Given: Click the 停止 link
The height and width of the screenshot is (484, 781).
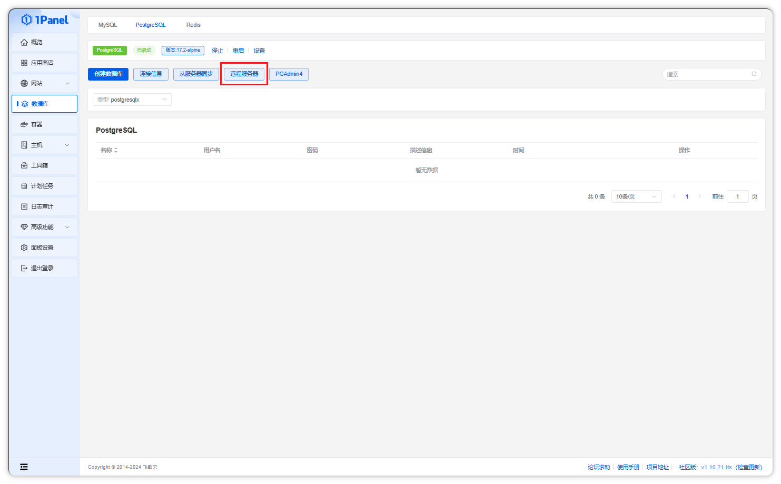Looking at the screenshot, I should click(x=218, y=51).
